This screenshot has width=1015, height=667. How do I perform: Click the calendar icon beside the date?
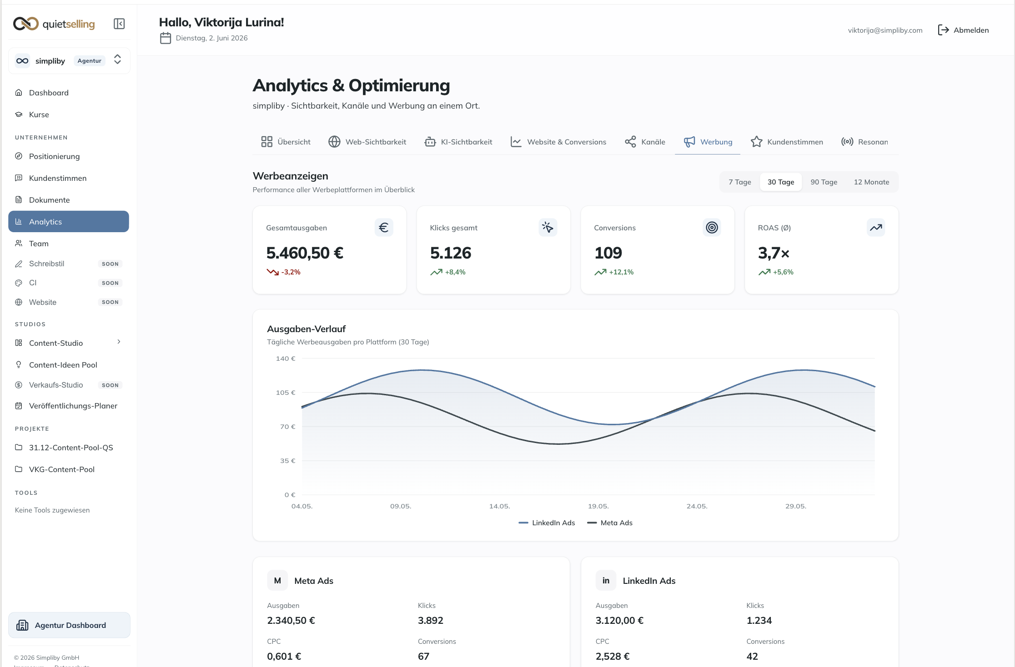(x=166, y=38)
